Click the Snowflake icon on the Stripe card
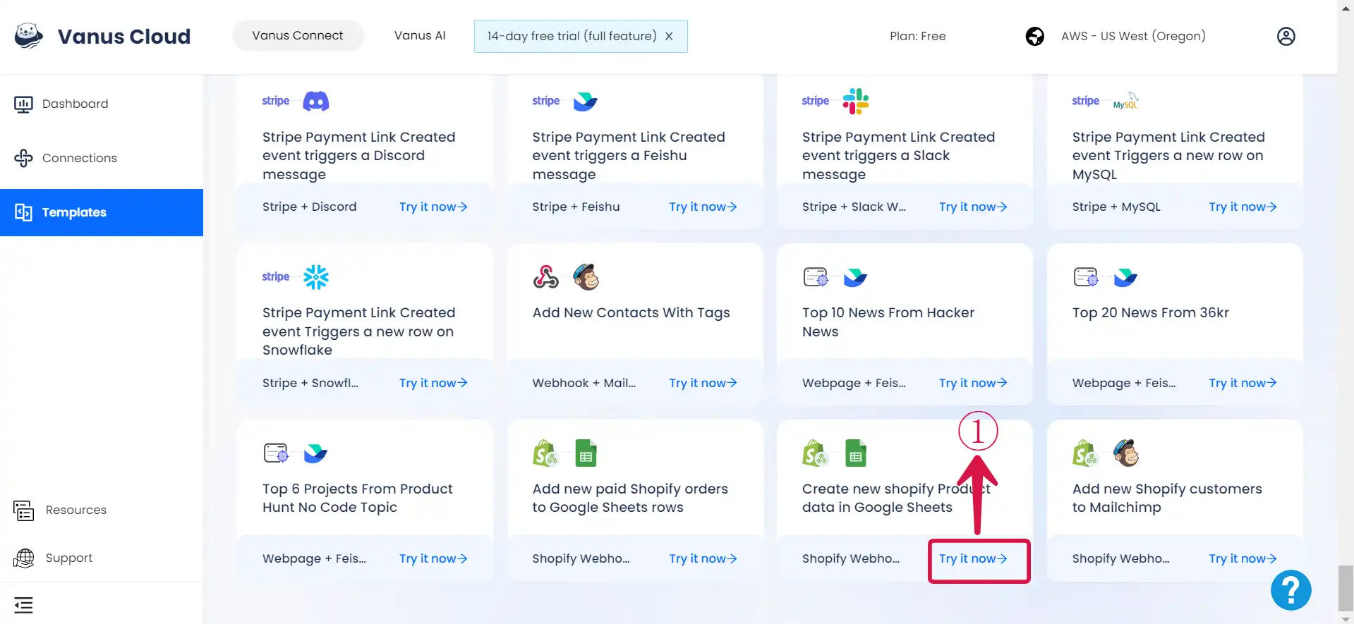Screen dimensions: 1354x624 316,277
